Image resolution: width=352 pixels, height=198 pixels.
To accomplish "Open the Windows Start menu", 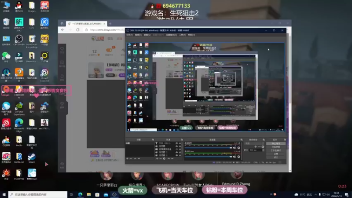I will click(x=4, y=194).
